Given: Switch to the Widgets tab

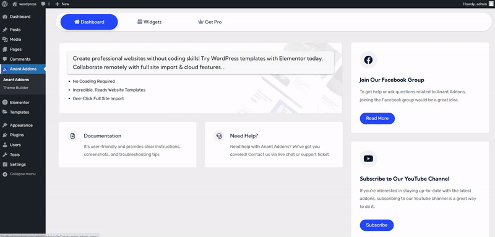Looking at the screenshot, I should (149, 22).
